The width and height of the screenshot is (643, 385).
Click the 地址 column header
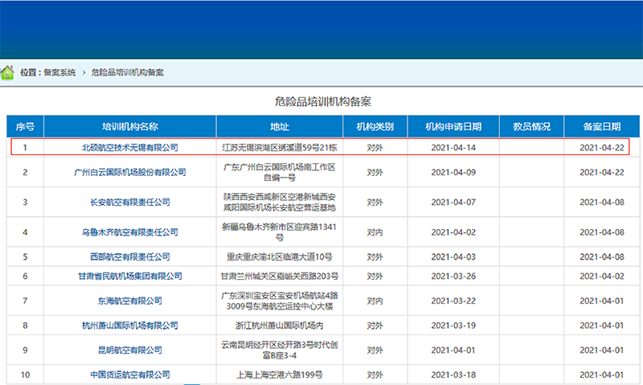pos(280,127)
